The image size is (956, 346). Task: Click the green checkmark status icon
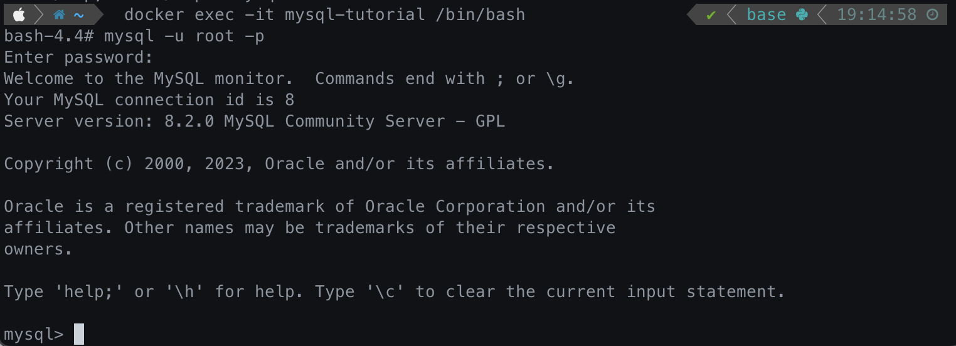[711, 14]
